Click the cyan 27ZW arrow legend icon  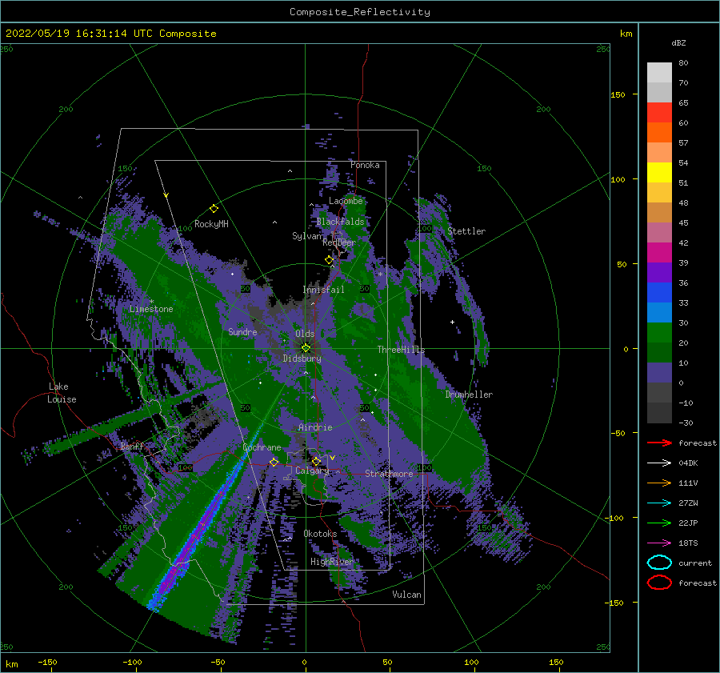click(659, 503)
